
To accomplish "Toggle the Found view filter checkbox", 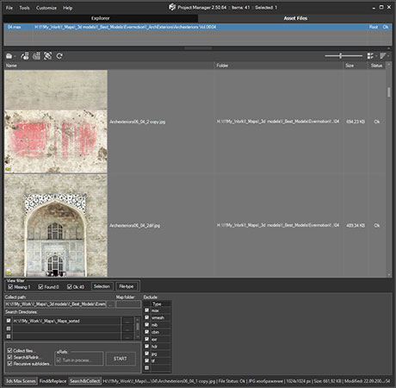I will 40,287.
